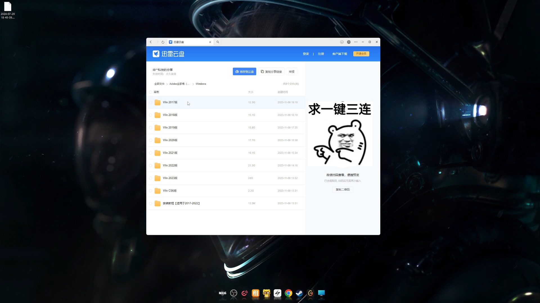The height and width of the screenshot is (303, 540).
Task: Tick the selection circle for Win 2019版
Action: pyautogui.click(x=150, y=128)
